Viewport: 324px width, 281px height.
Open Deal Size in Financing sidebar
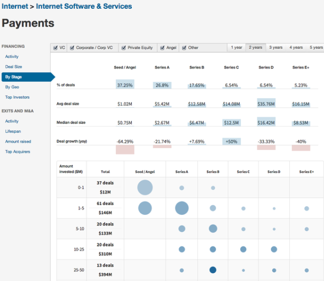pyautogui.click(x=13, y=67)
